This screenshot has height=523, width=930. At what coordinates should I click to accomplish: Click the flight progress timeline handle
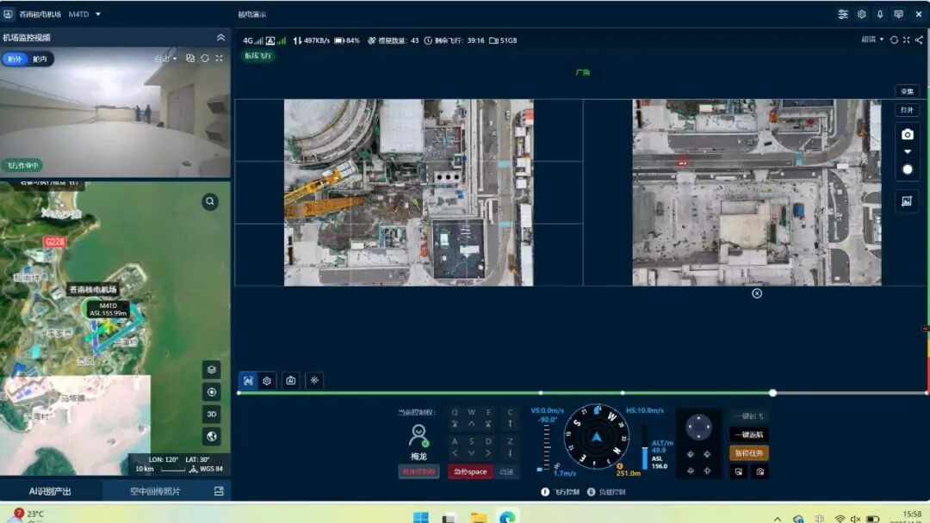(772, 392)
